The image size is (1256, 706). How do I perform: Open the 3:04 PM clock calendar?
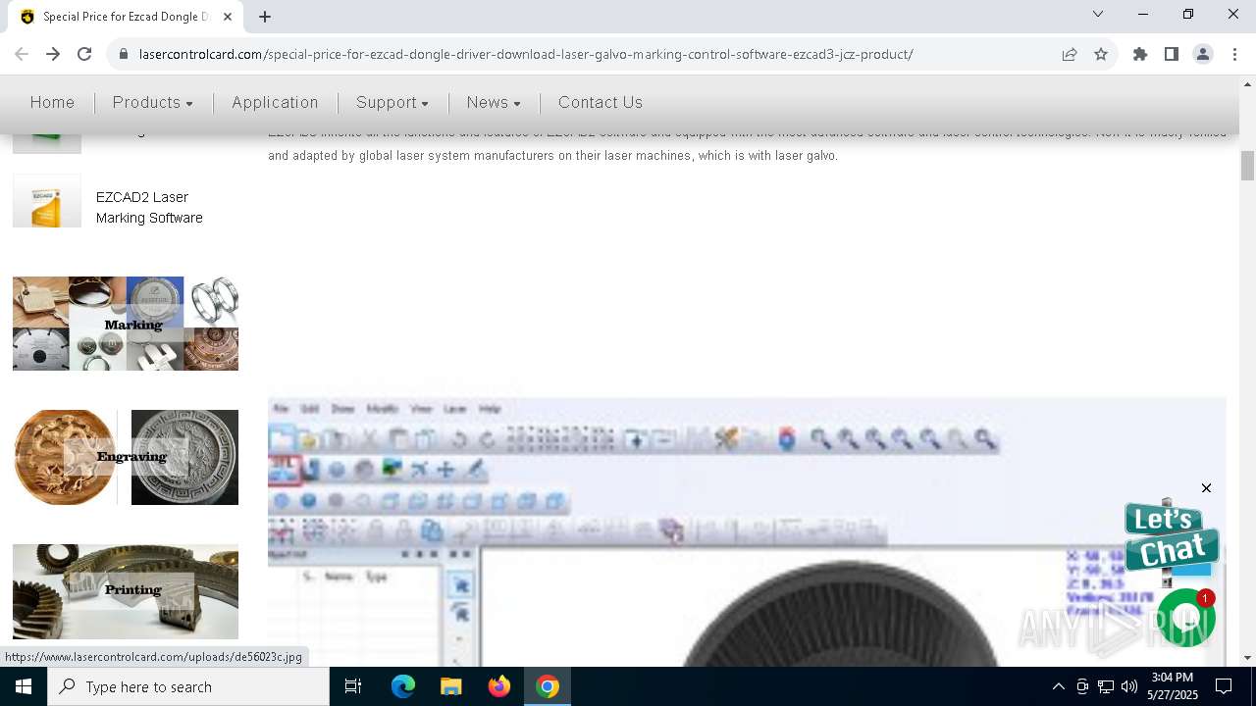1173,686
